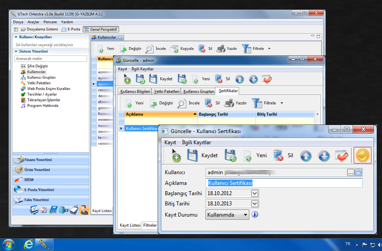This screenshot has width=382, height=251.
Task: Click the Açıklama text field
Action: (284, 183)
